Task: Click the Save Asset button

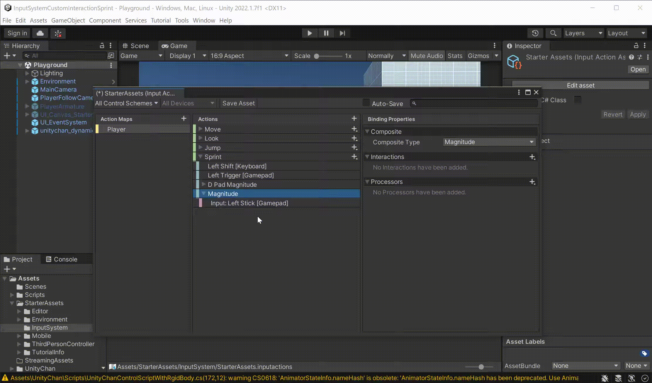Action: coord(238,103)
